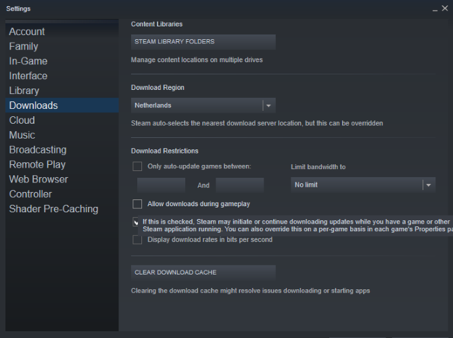Enable Only auto-update games between checkbox
This screenshot has width=453, height=338.
click(x=137, y=166)
